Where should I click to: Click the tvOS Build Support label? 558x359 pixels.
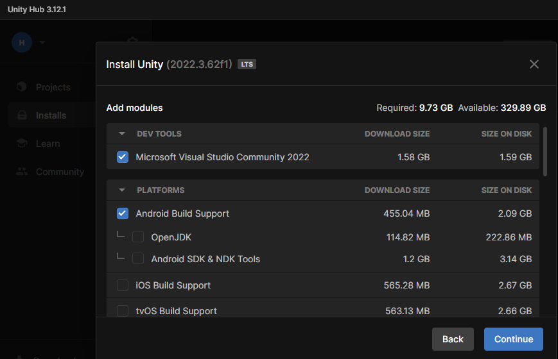176,311
